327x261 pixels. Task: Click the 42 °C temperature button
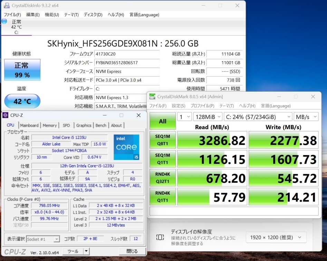(22, 101)
